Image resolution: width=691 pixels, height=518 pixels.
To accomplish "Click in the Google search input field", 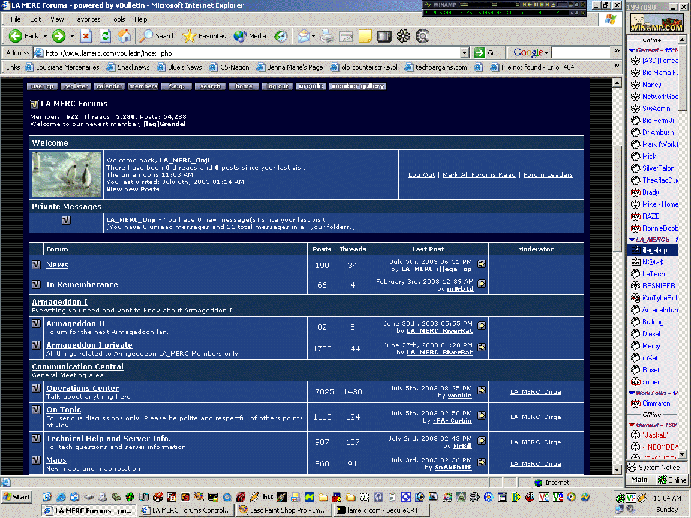I will [x=579, y=53].
